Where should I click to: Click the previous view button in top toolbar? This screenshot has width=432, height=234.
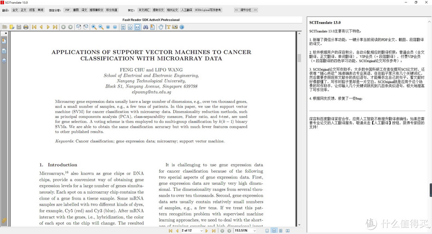(63, 27)
